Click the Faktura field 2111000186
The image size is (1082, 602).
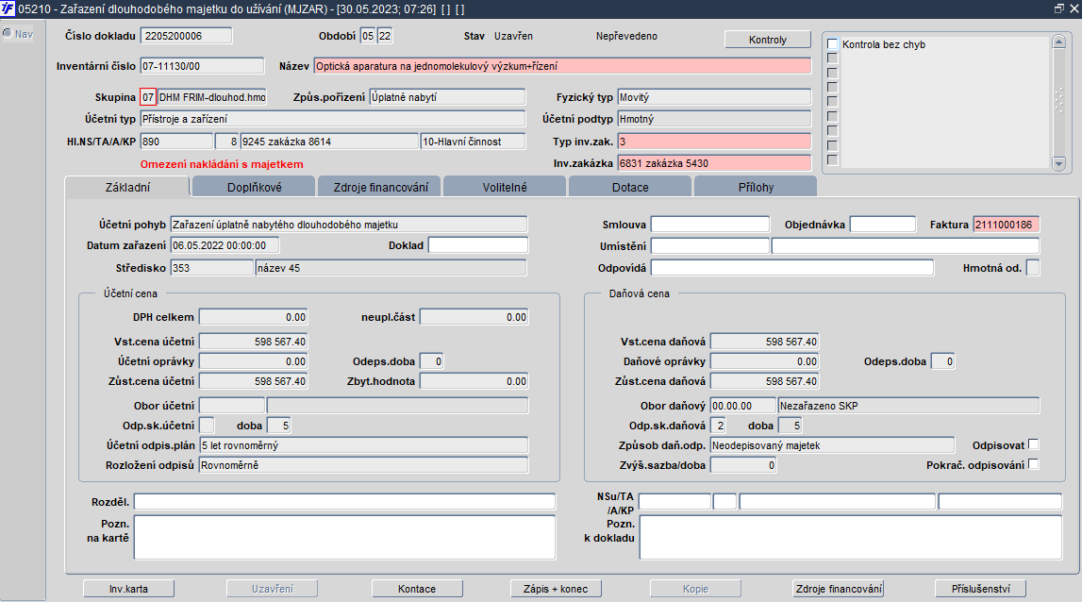coord(1007,225)
